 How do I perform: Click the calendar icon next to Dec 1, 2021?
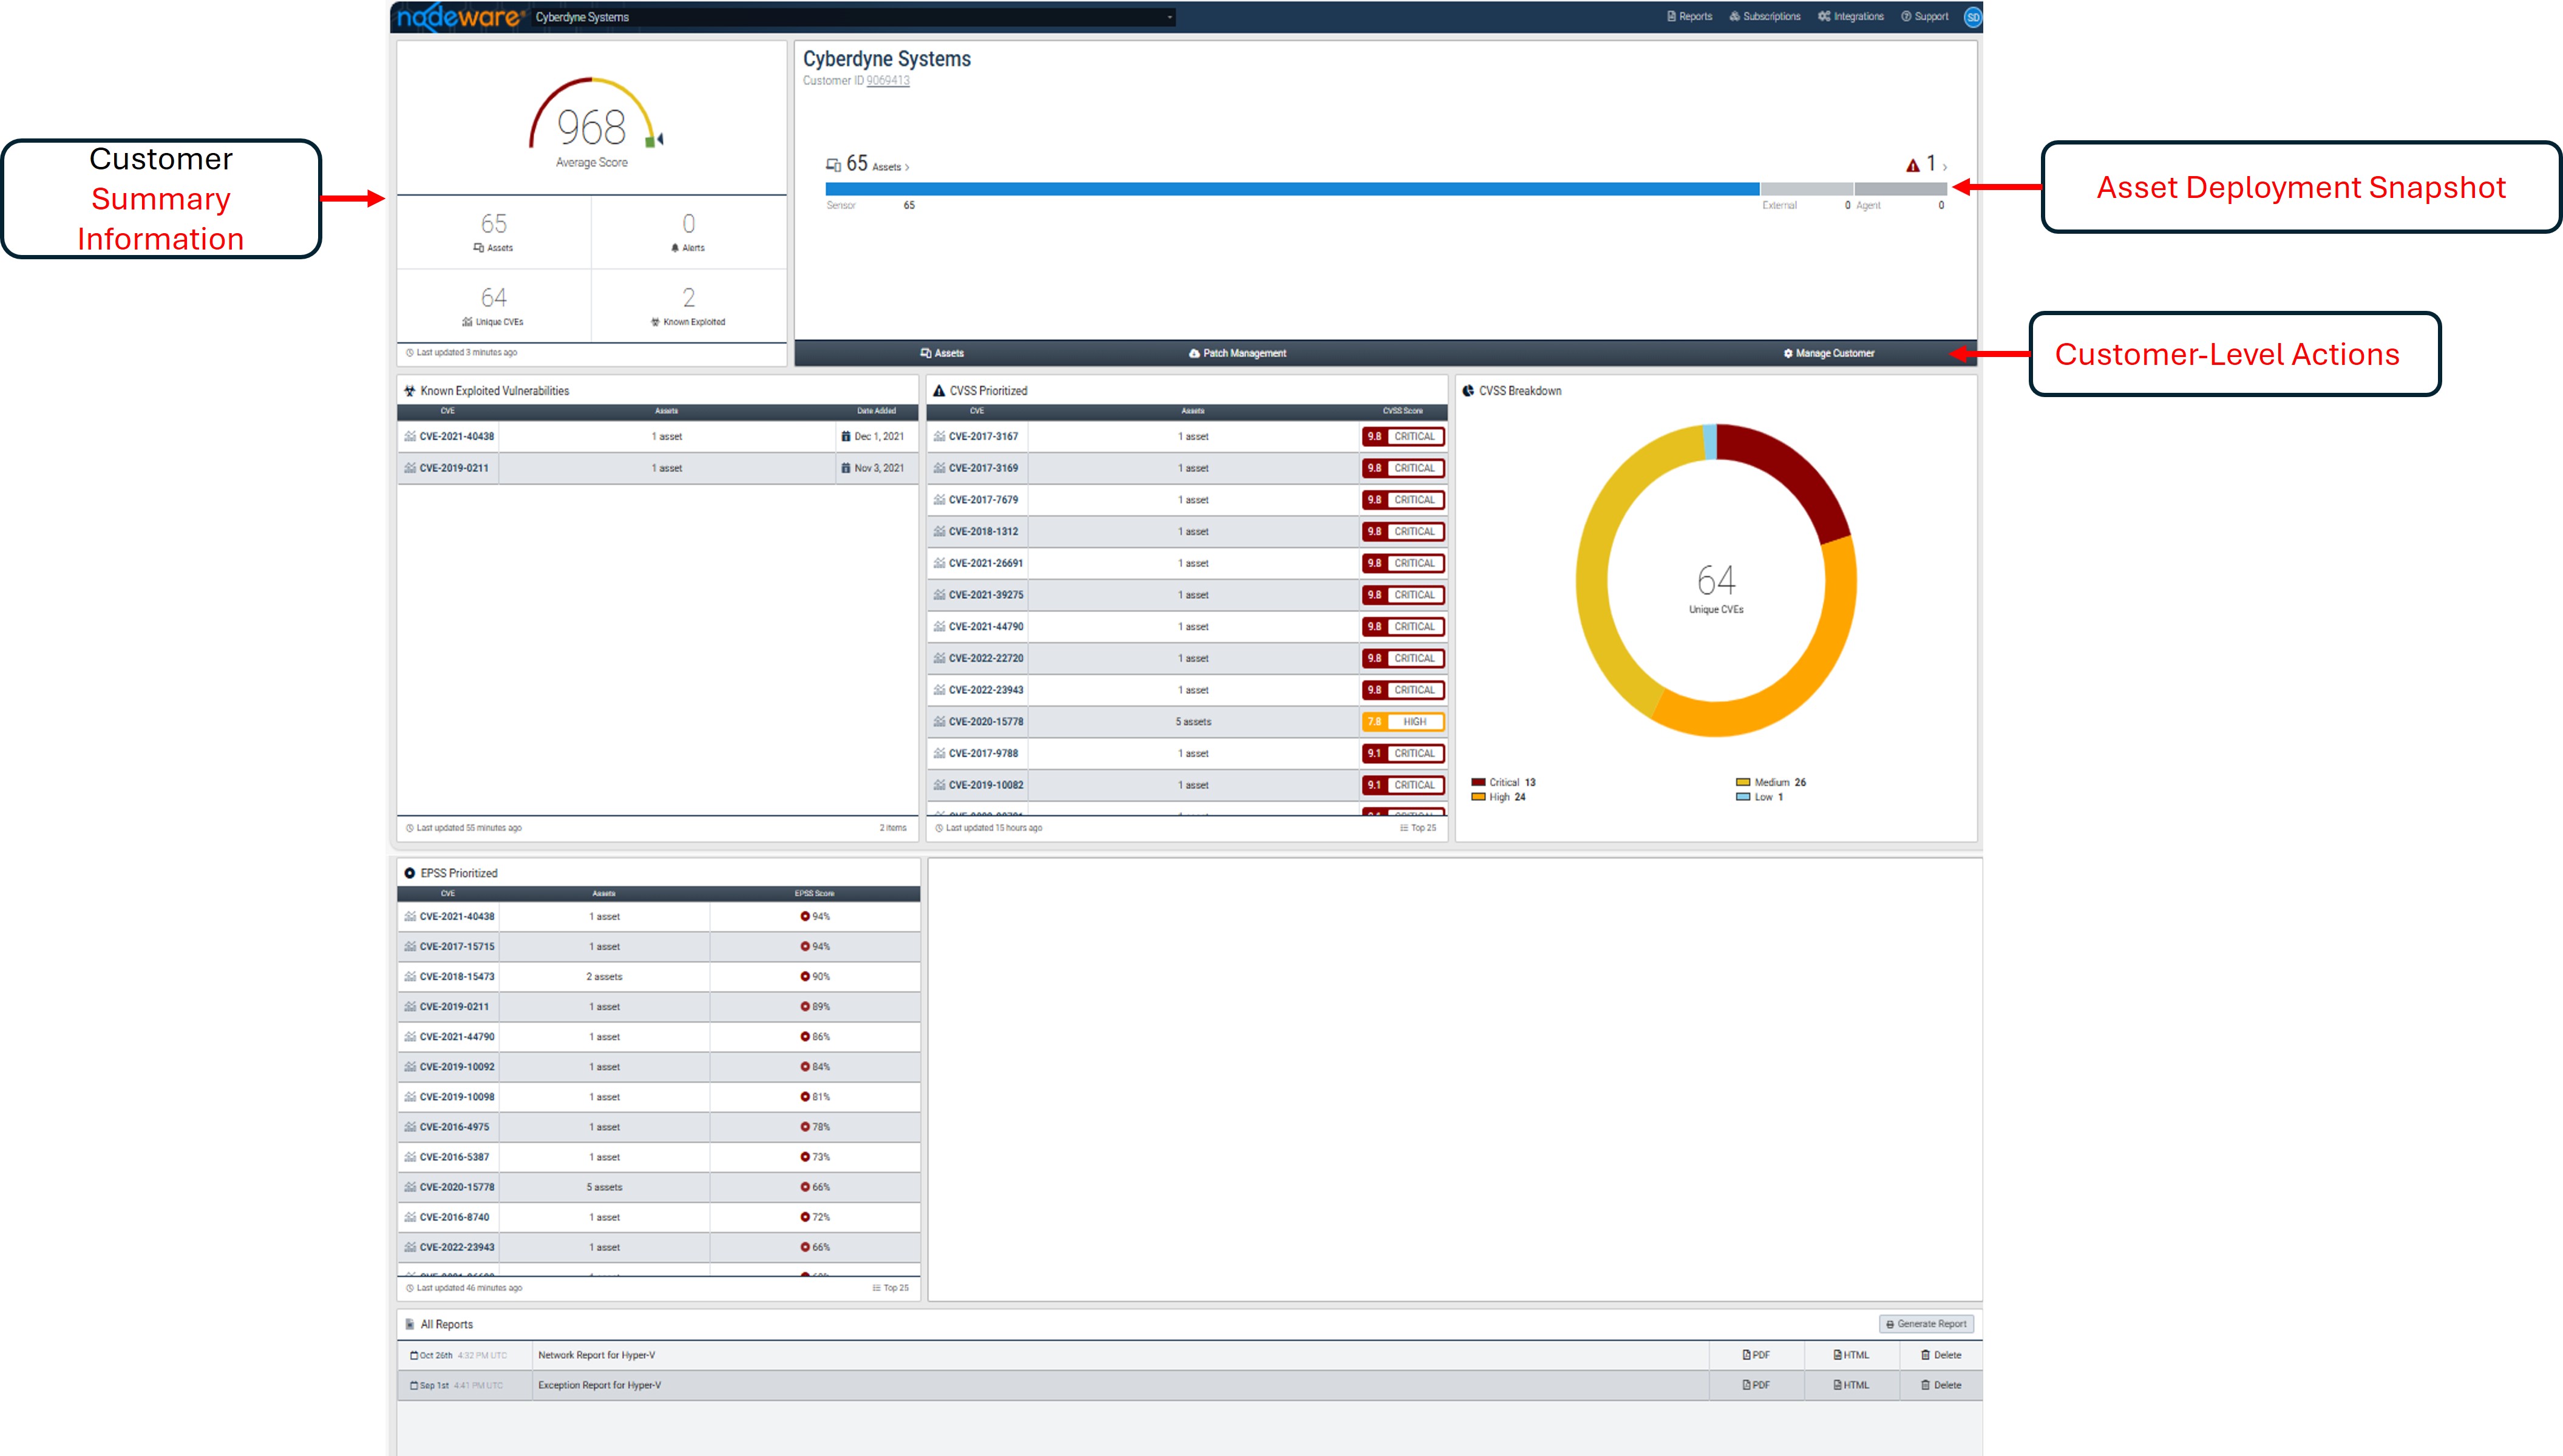[846, 436]
